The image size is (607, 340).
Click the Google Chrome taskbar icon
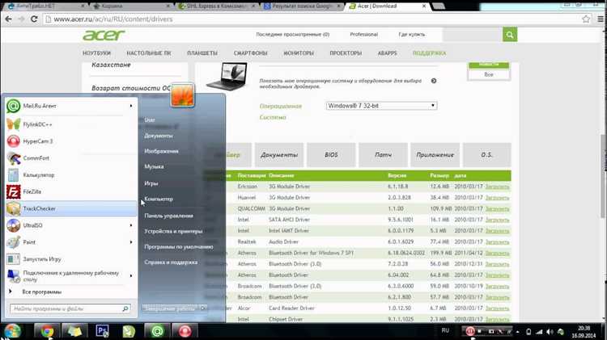[x=46, y=330]
